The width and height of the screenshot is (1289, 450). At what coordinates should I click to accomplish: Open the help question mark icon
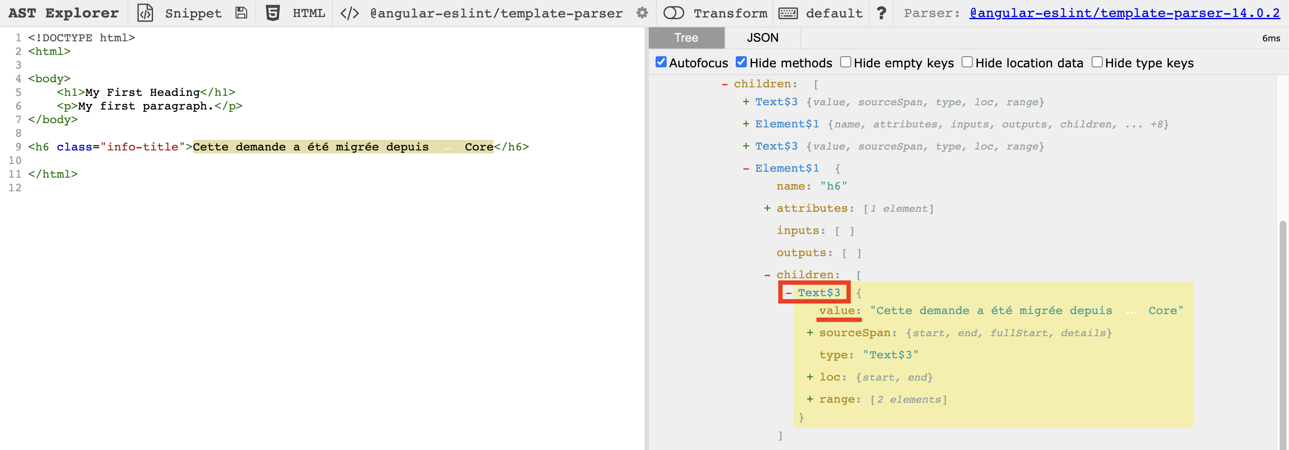(x=881, y=13)
